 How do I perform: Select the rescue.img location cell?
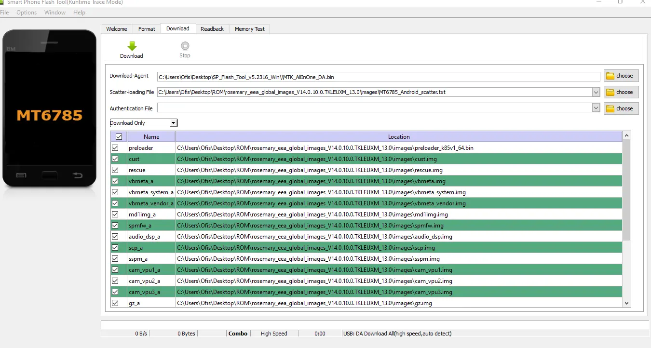(399, 170)
